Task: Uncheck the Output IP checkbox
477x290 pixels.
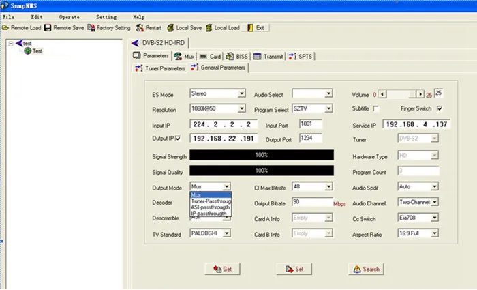Action: (178, 139)
